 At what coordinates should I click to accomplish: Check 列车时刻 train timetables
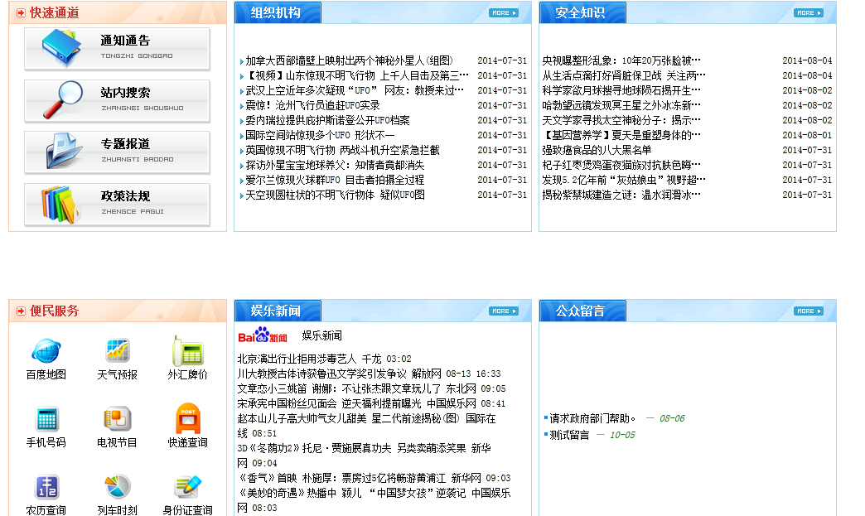coord(116,494)
